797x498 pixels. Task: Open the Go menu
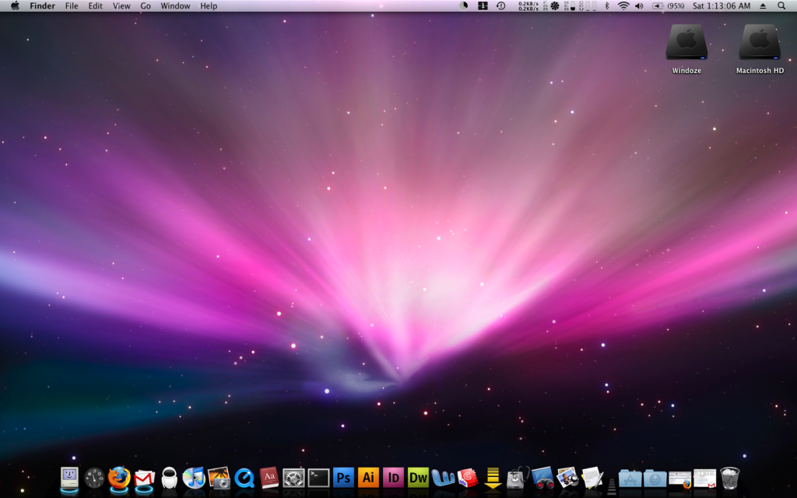146,6
